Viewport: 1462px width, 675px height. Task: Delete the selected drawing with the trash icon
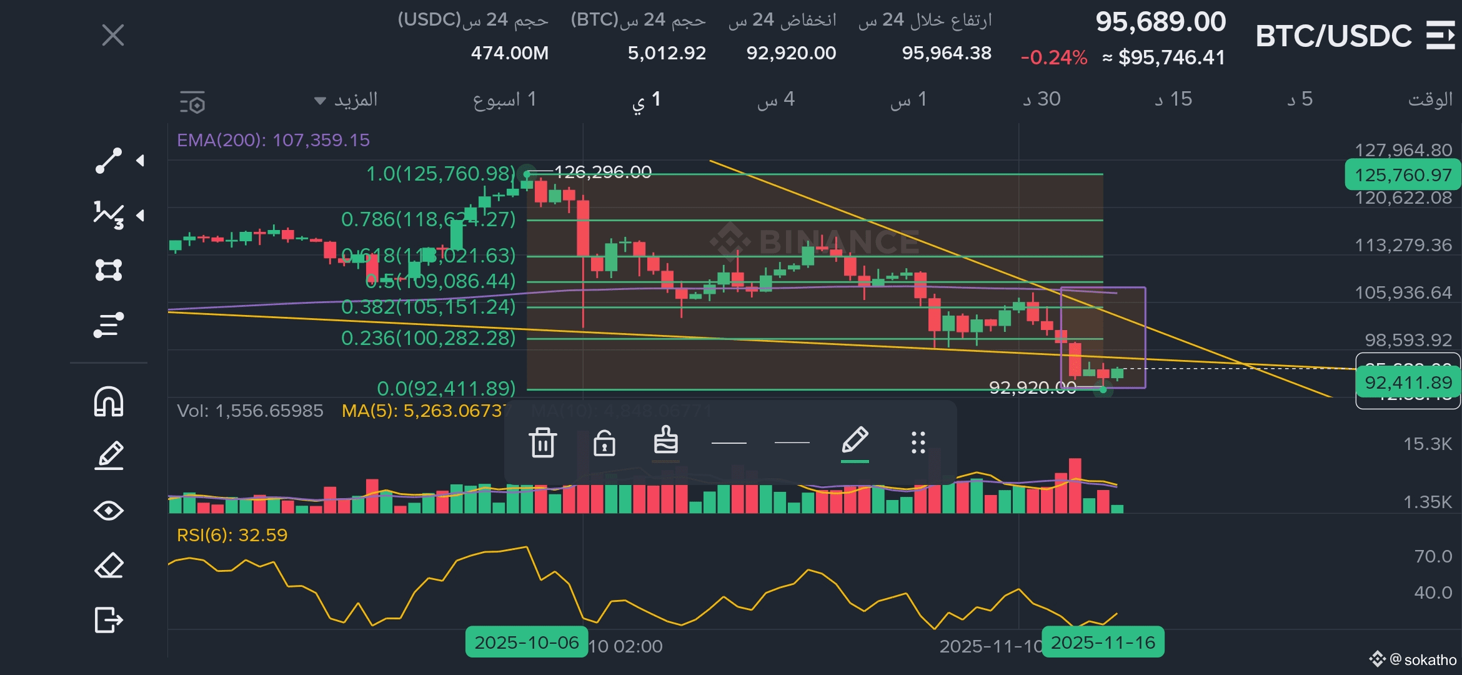point(542,442)
